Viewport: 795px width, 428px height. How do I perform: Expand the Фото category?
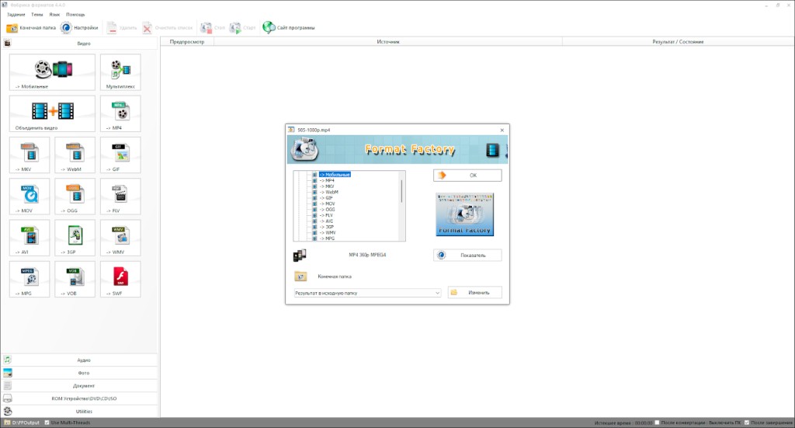[x=80, y=373]
